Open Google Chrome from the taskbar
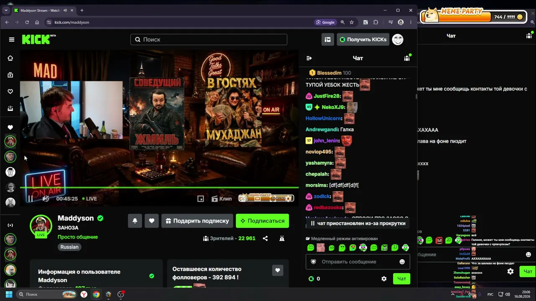536x301 pixels. click(x=96, y=294)
